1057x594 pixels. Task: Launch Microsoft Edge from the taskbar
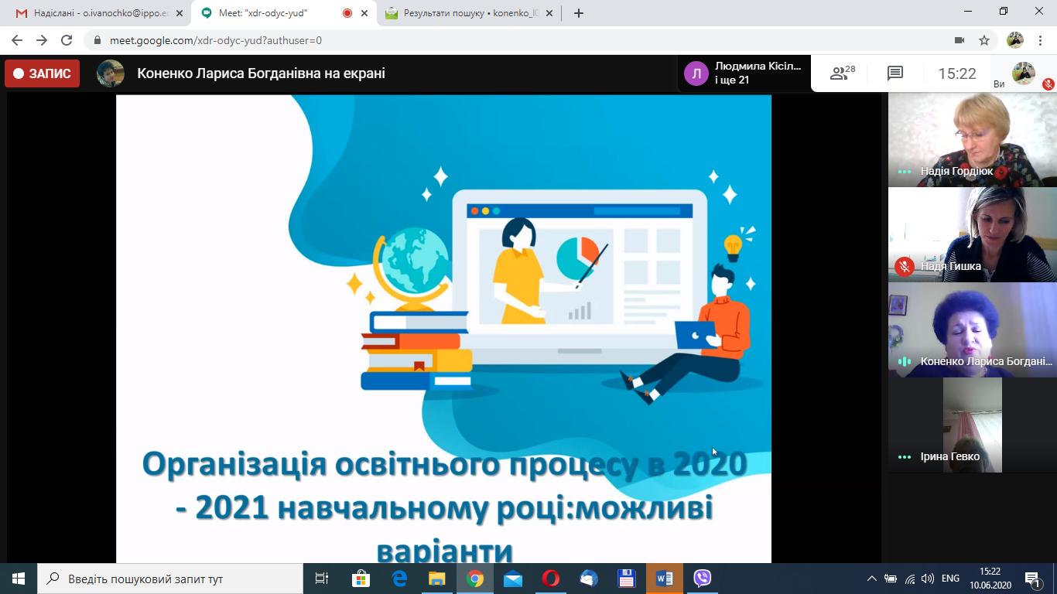tap(399, 579)
